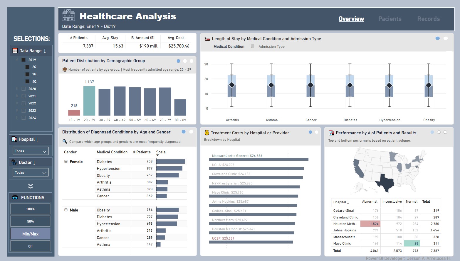Click the Off function button
This screenshot has width=460, height=261.
point(30,246)
